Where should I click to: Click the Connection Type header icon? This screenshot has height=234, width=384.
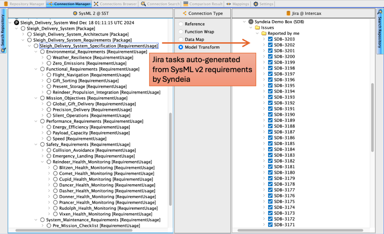click(x=184, y=13)
